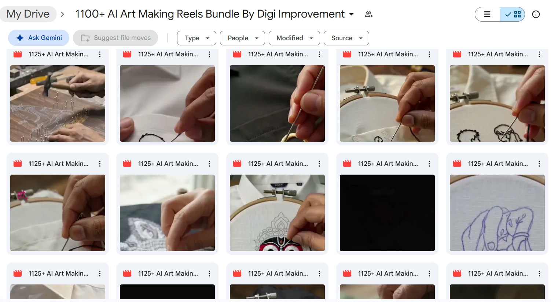Open more actions for hammer-and-nails string art video
Image resolution: width=551 pixels, height=302 pixels.
point(100,54)
